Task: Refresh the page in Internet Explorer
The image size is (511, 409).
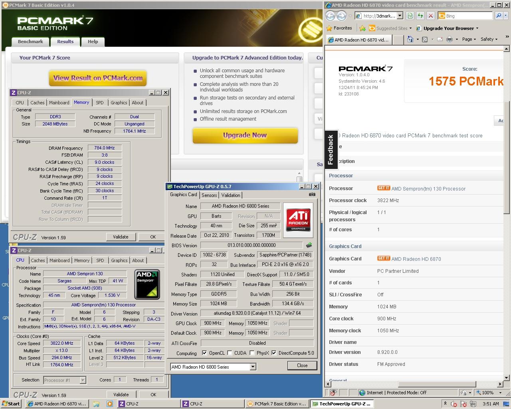Action: 420,16
